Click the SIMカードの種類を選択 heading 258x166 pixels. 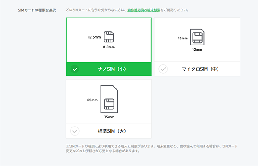coord(37,10)
